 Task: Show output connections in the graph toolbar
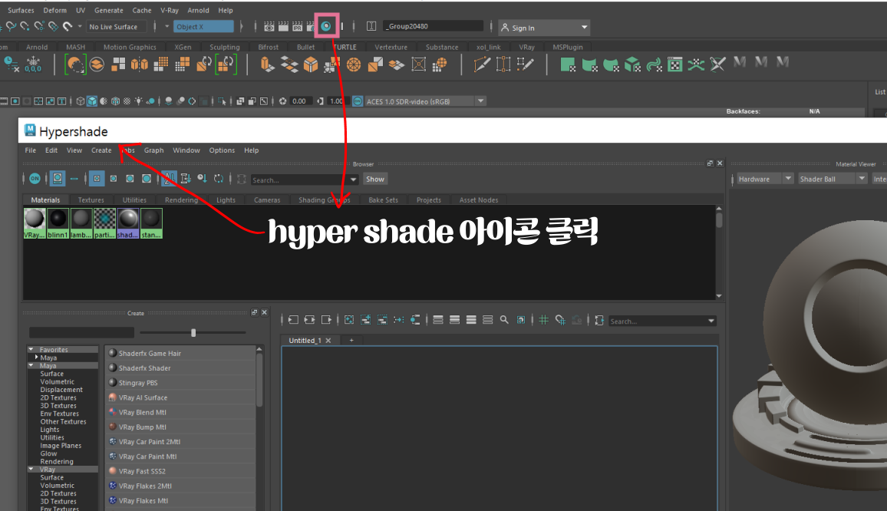(x=326, y=320)
